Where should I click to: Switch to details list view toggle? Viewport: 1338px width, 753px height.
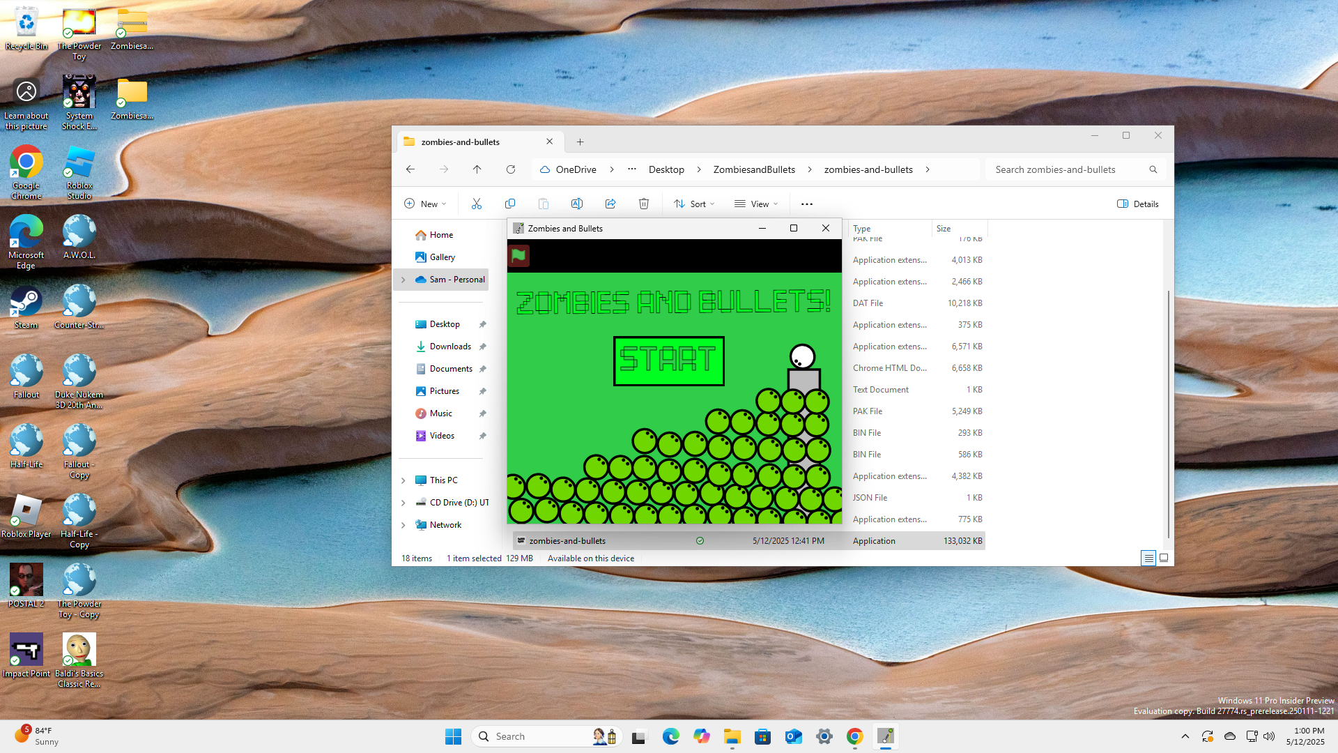point(1148,558)
